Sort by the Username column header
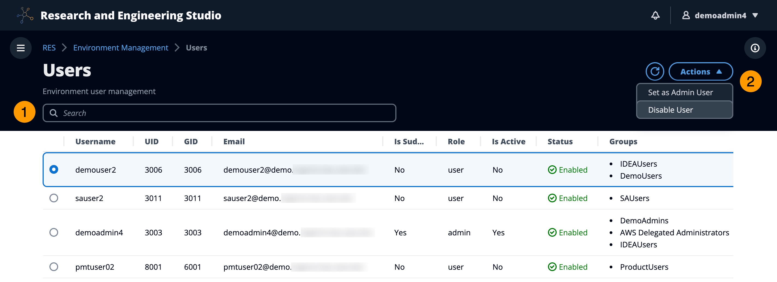Image resolution: width=777 pixels, height=282 pixels. click(x=95, y=141)
